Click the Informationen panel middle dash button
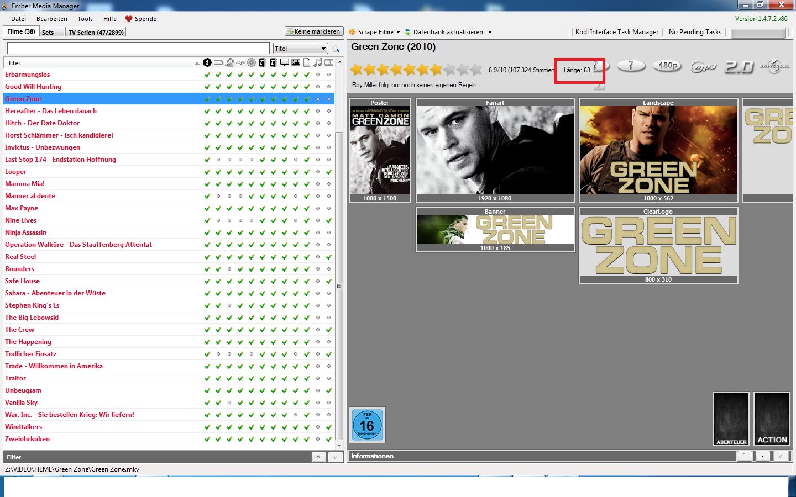Image resolution: width=796 pixels, height=497 pixels. tap(763, 456)
